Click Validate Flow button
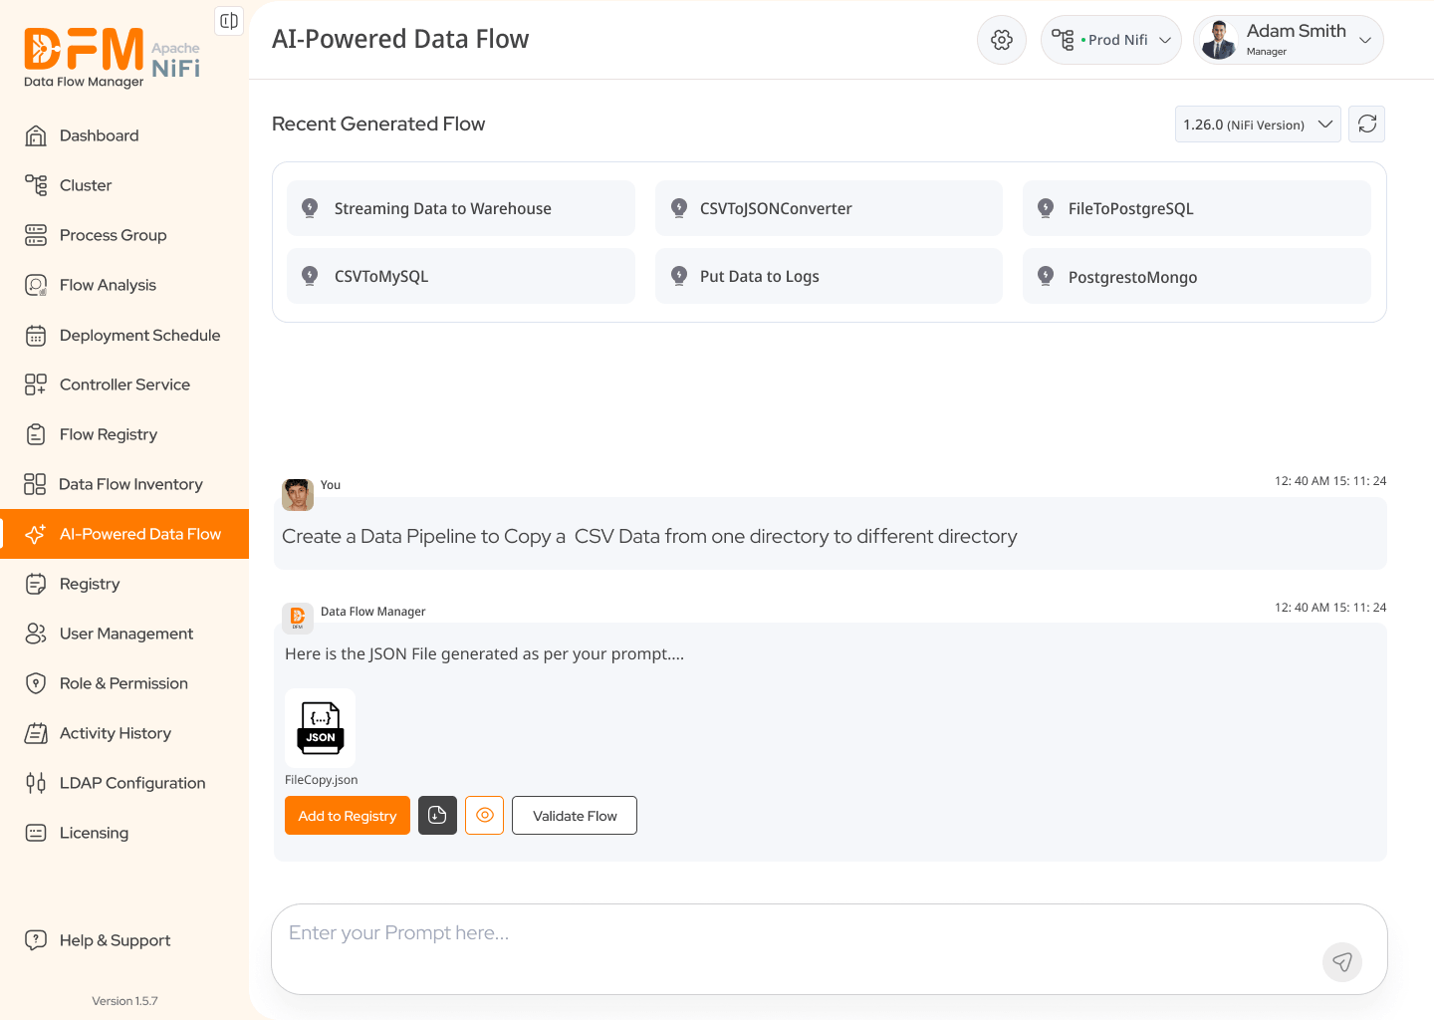The image size is (1434, 1020). 575,816
